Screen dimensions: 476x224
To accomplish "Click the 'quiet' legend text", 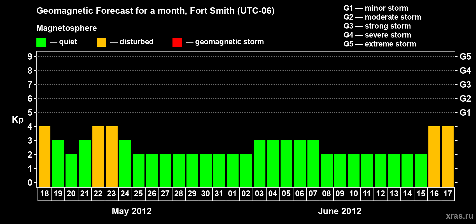I will [x=68, y=42].
